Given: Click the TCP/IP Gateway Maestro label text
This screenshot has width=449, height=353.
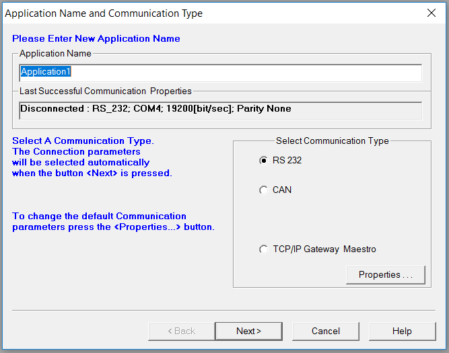Looking at the screenshot, I should tap(324, 249).
